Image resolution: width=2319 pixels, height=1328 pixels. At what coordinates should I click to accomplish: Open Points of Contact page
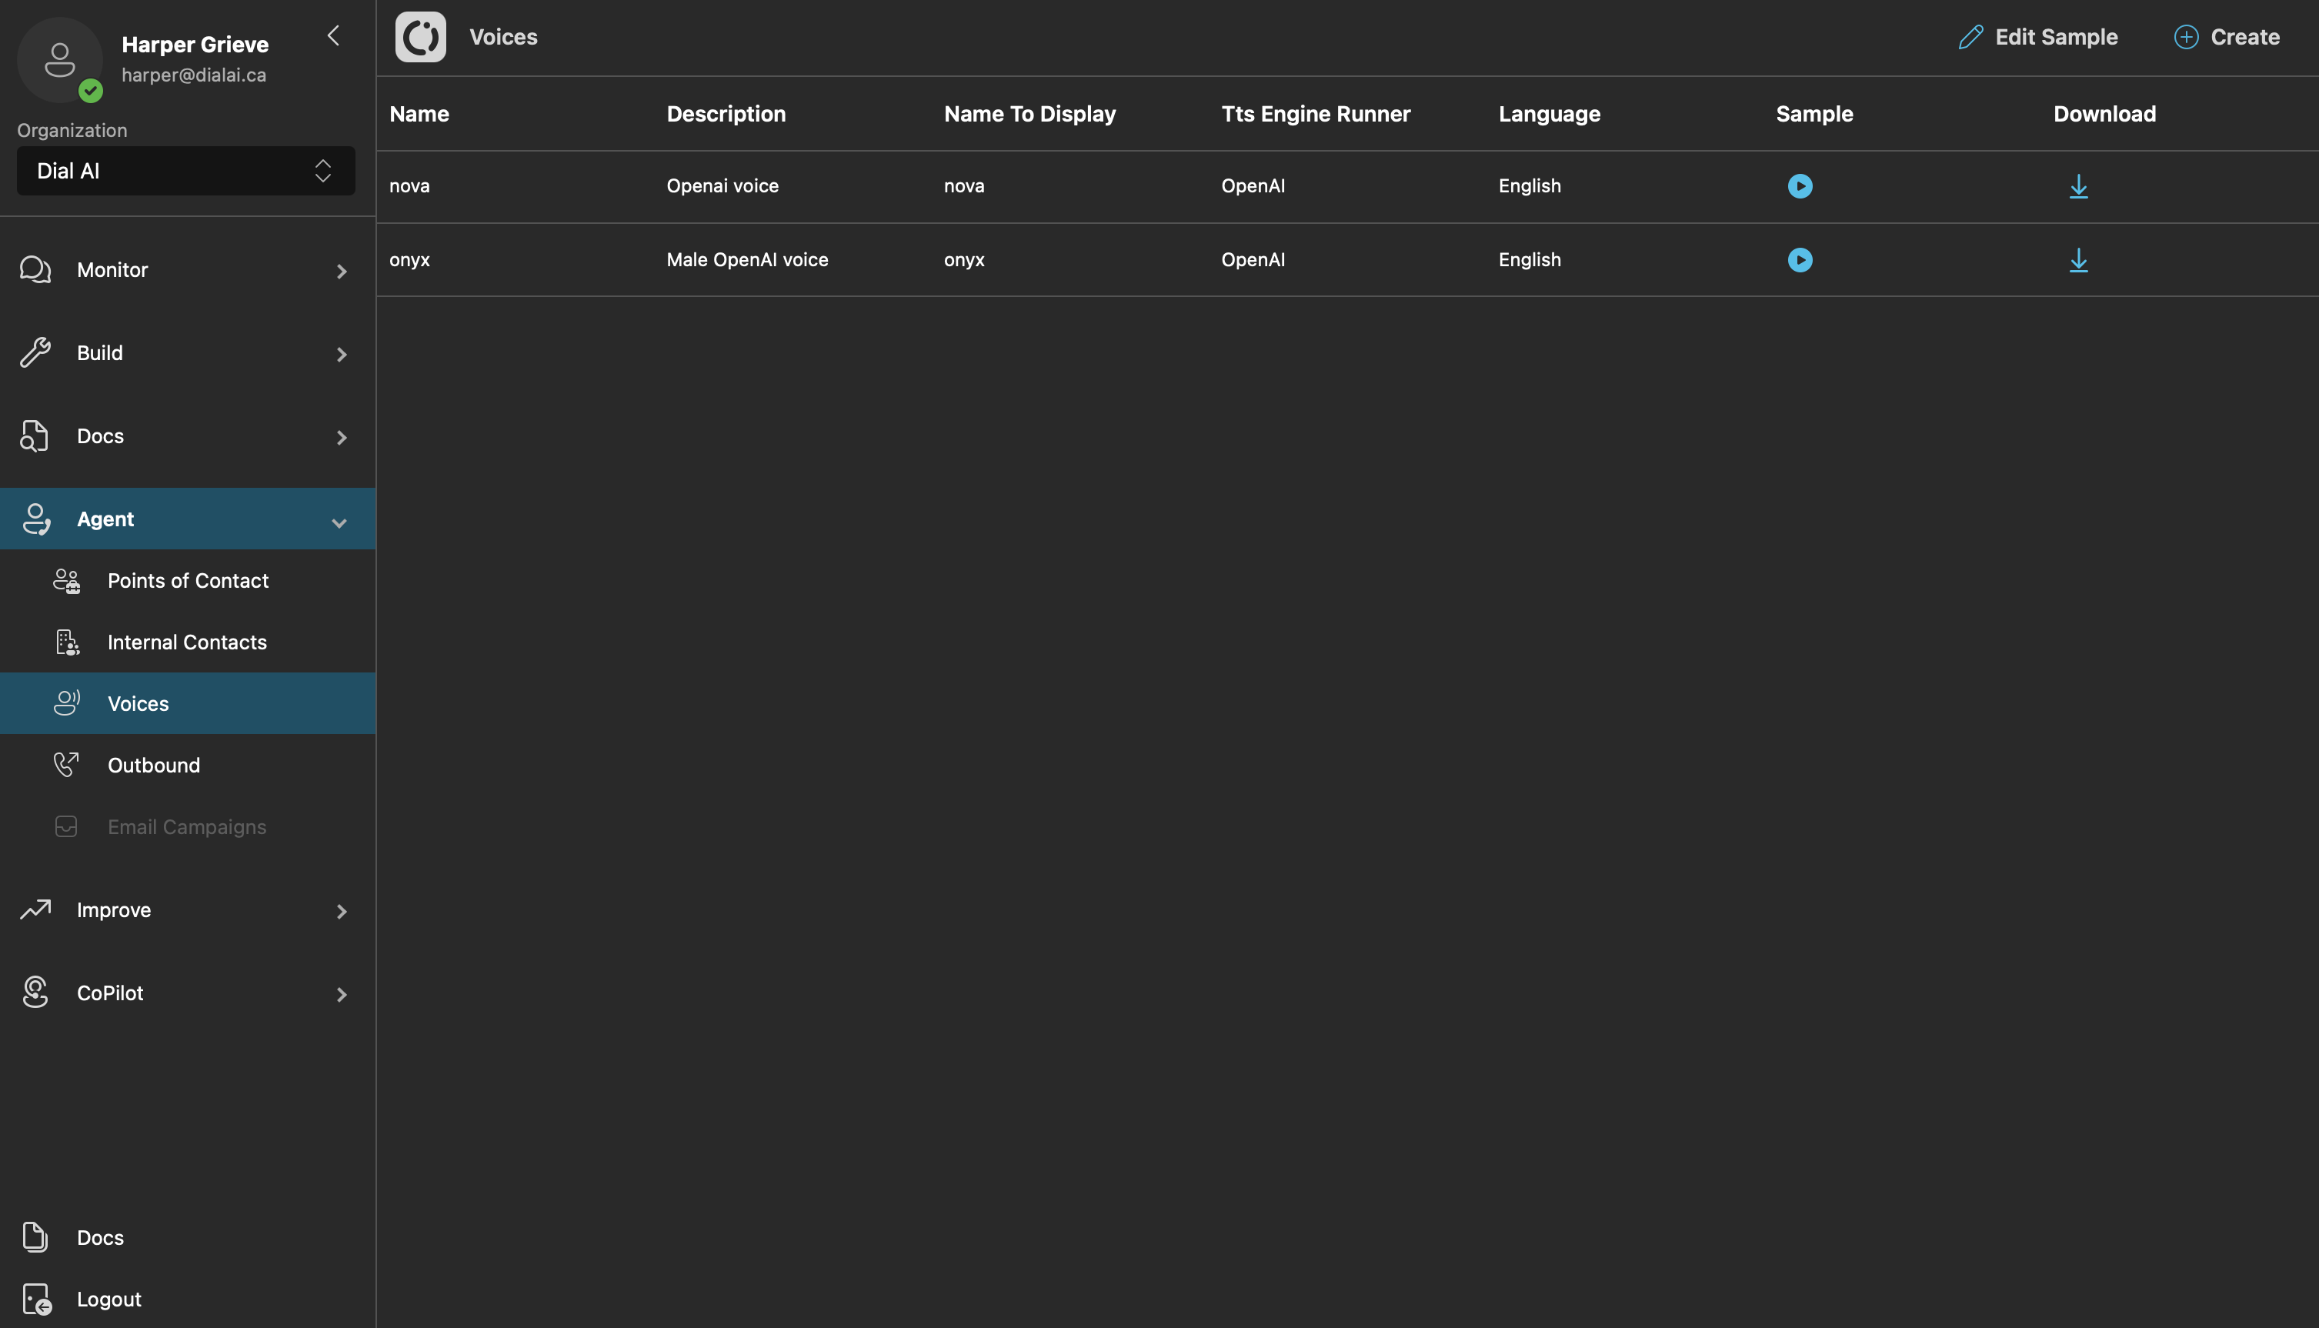tap(187, 581)
